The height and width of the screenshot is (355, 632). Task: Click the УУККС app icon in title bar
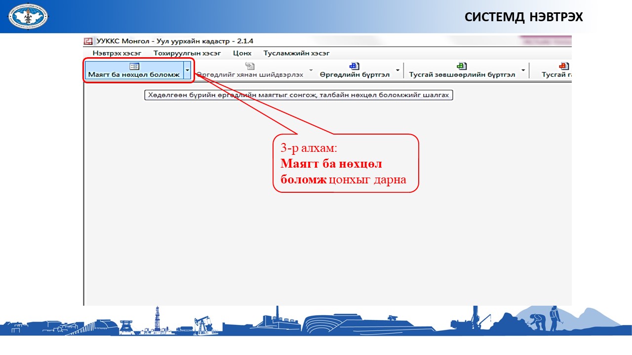coord(88,41)
